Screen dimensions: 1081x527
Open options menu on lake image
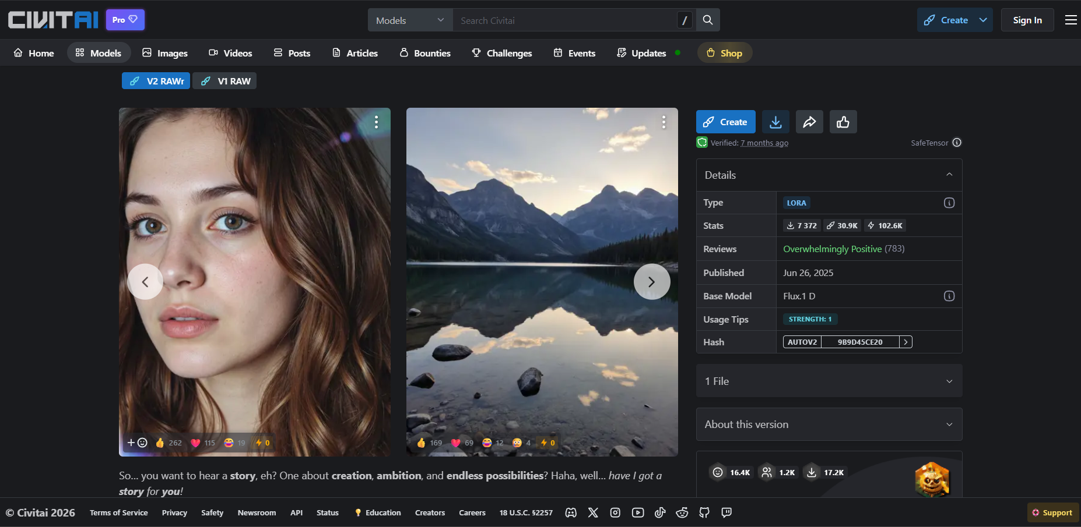664,122
